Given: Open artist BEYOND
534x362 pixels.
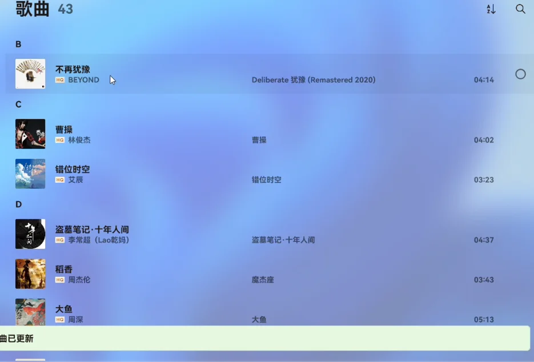Looking at the screenshot, I should (x=84, y=80).
